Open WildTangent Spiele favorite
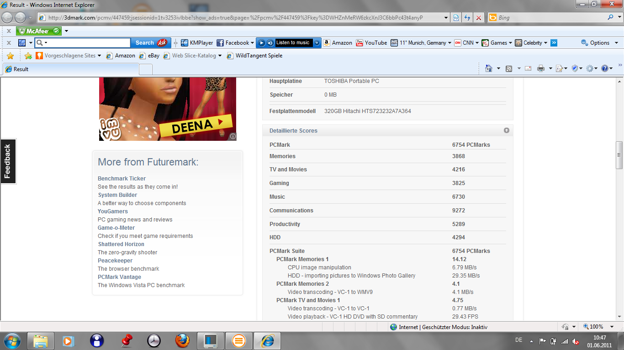 coord(254,56)
